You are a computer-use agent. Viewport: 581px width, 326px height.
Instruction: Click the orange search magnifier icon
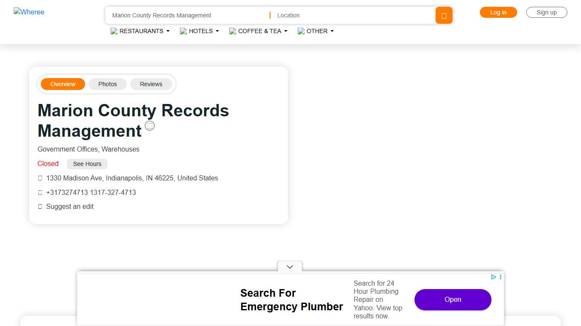(x=444, y=15)
